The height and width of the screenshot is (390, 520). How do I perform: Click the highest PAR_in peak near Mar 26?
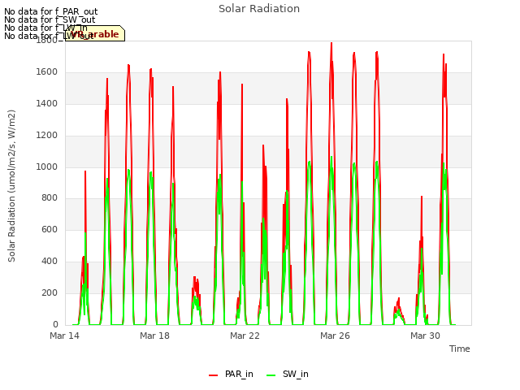[331, 43]
